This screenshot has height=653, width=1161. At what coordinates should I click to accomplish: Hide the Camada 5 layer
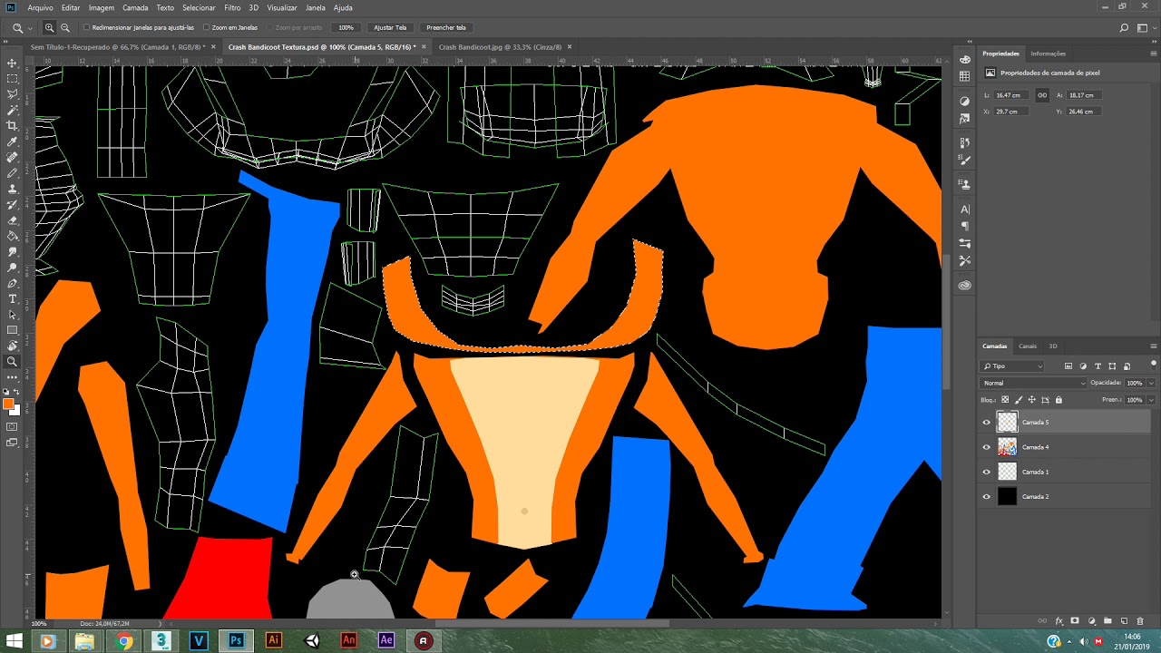987,423
